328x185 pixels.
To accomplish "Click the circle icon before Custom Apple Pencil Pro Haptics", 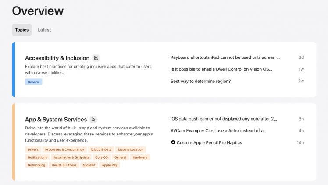I will click(173, 142).
